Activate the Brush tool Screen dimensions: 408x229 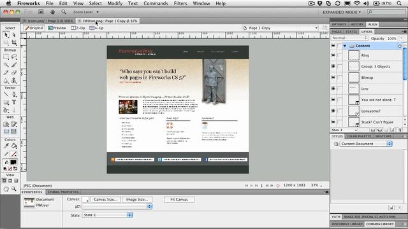tap(14, 65)
